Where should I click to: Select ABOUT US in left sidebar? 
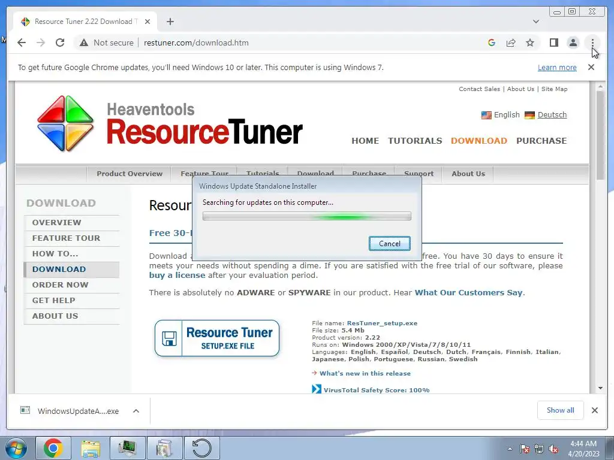(x=72, y=316)
